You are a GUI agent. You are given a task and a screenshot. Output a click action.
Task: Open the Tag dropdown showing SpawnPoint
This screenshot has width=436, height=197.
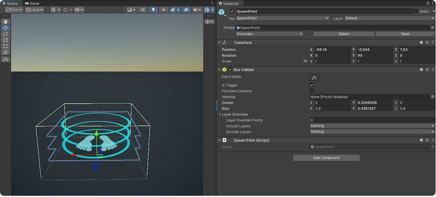[282, 18]
